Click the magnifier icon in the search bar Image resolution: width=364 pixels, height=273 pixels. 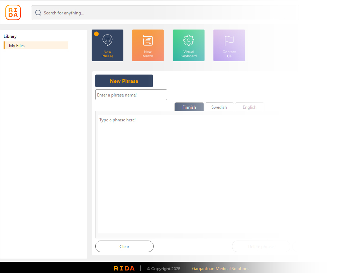pyautogui.click(x=38, y=13)
